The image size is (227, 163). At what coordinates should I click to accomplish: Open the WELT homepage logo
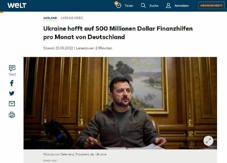coord(17,5)
